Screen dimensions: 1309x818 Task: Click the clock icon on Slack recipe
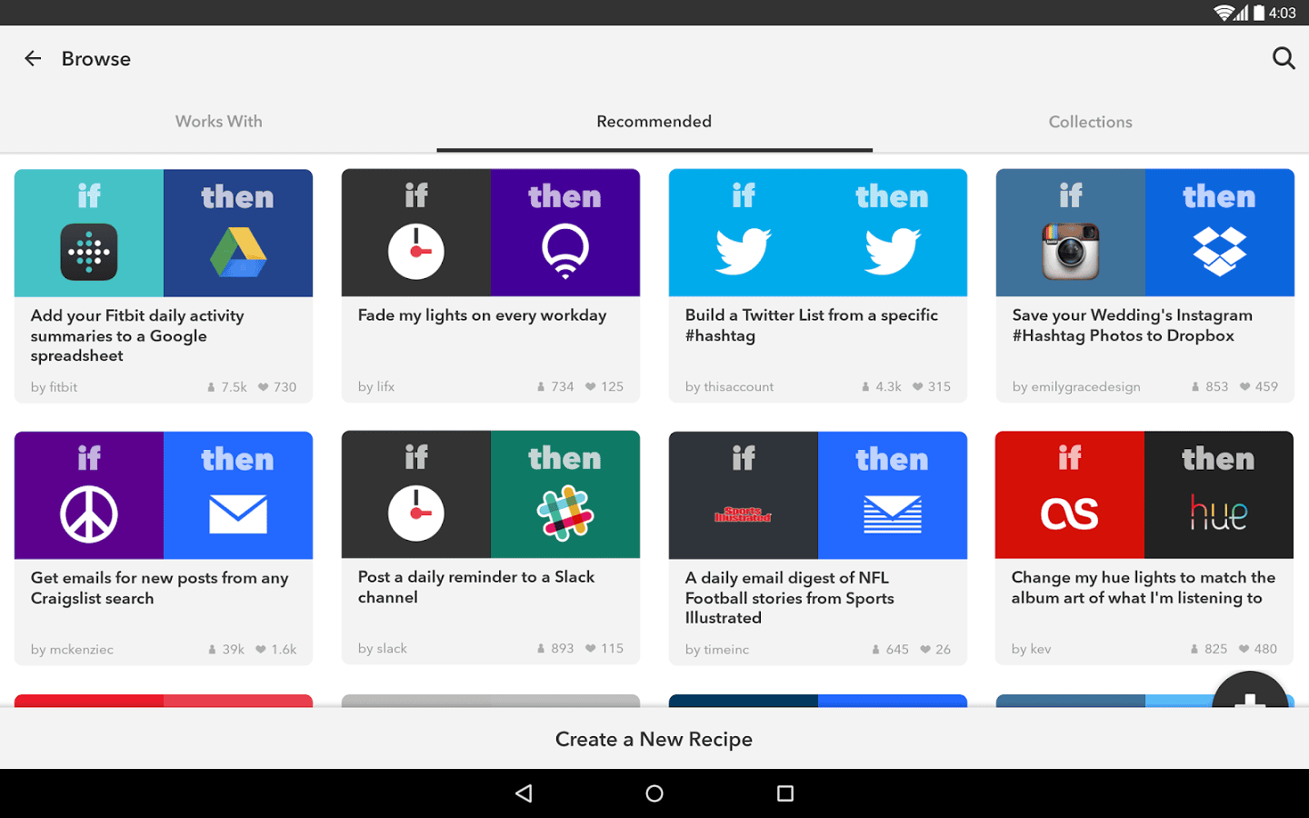click(x=416, y=514)
